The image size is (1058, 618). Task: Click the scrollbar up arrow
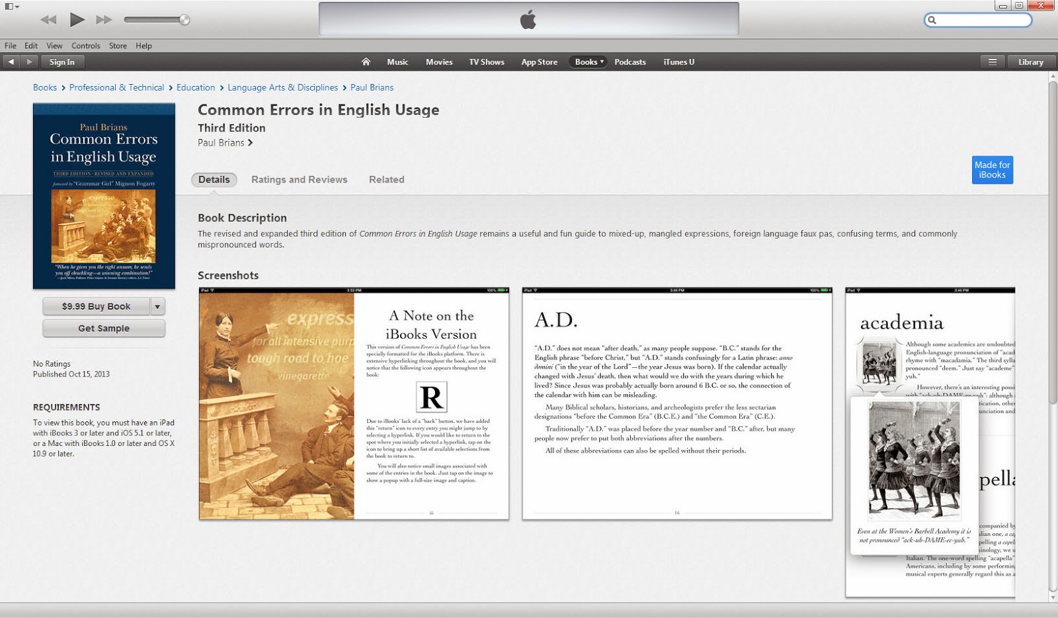point(1053,76)
